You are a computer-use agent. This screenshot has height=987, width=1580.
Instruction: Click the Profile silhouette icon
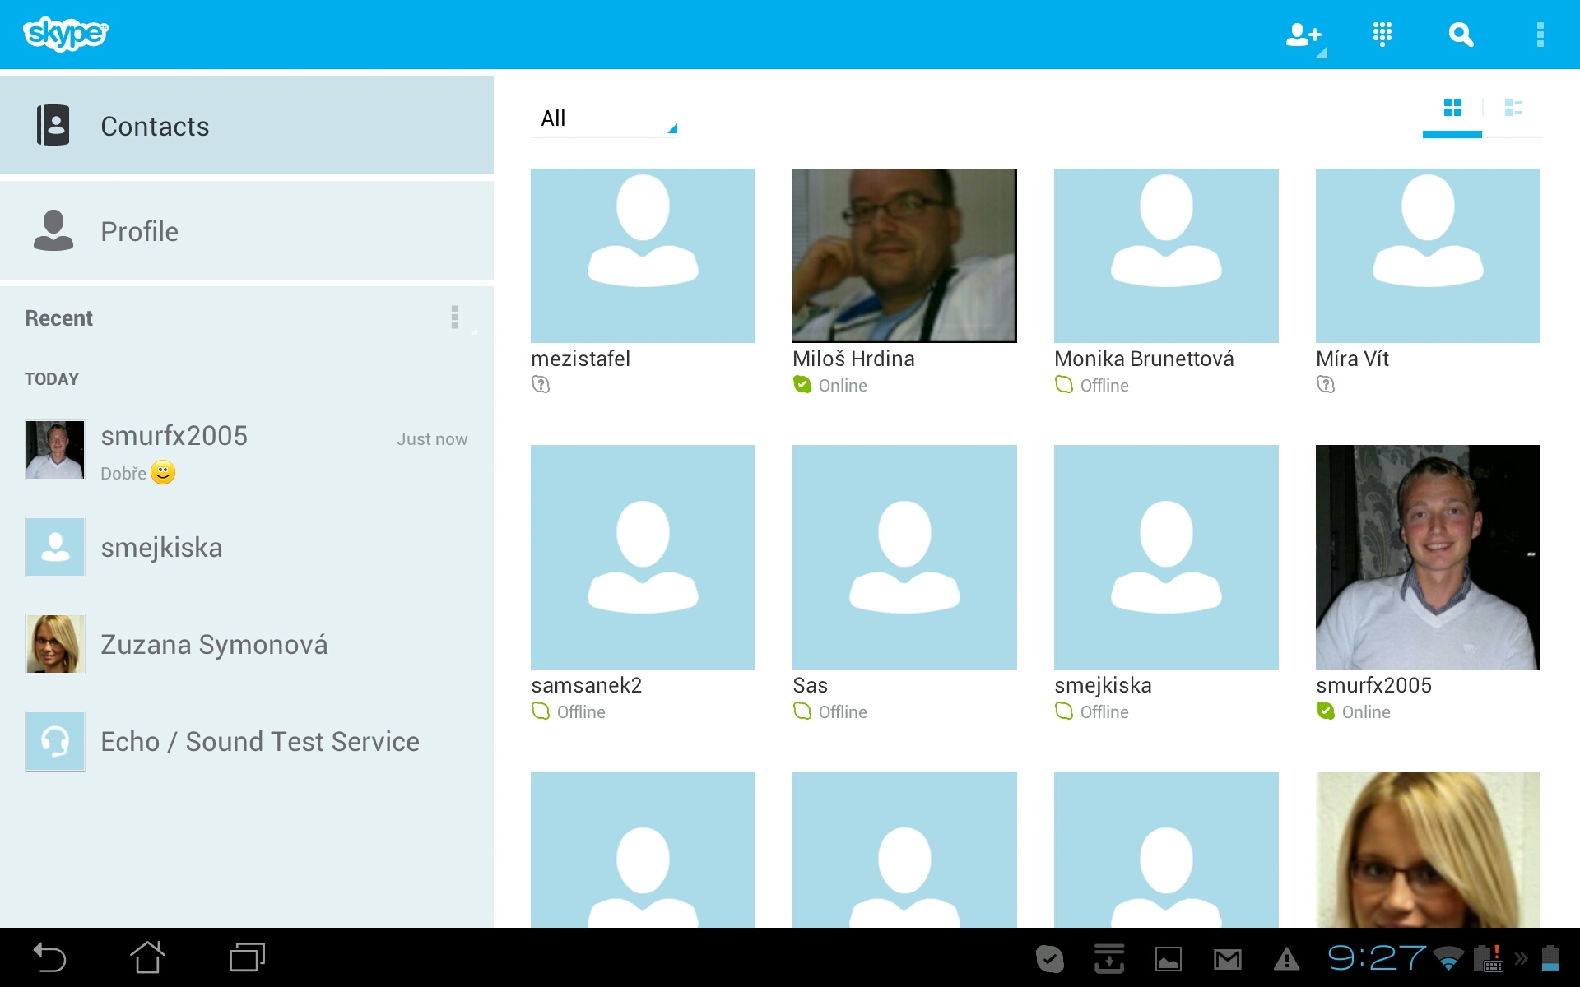point(53,230)
